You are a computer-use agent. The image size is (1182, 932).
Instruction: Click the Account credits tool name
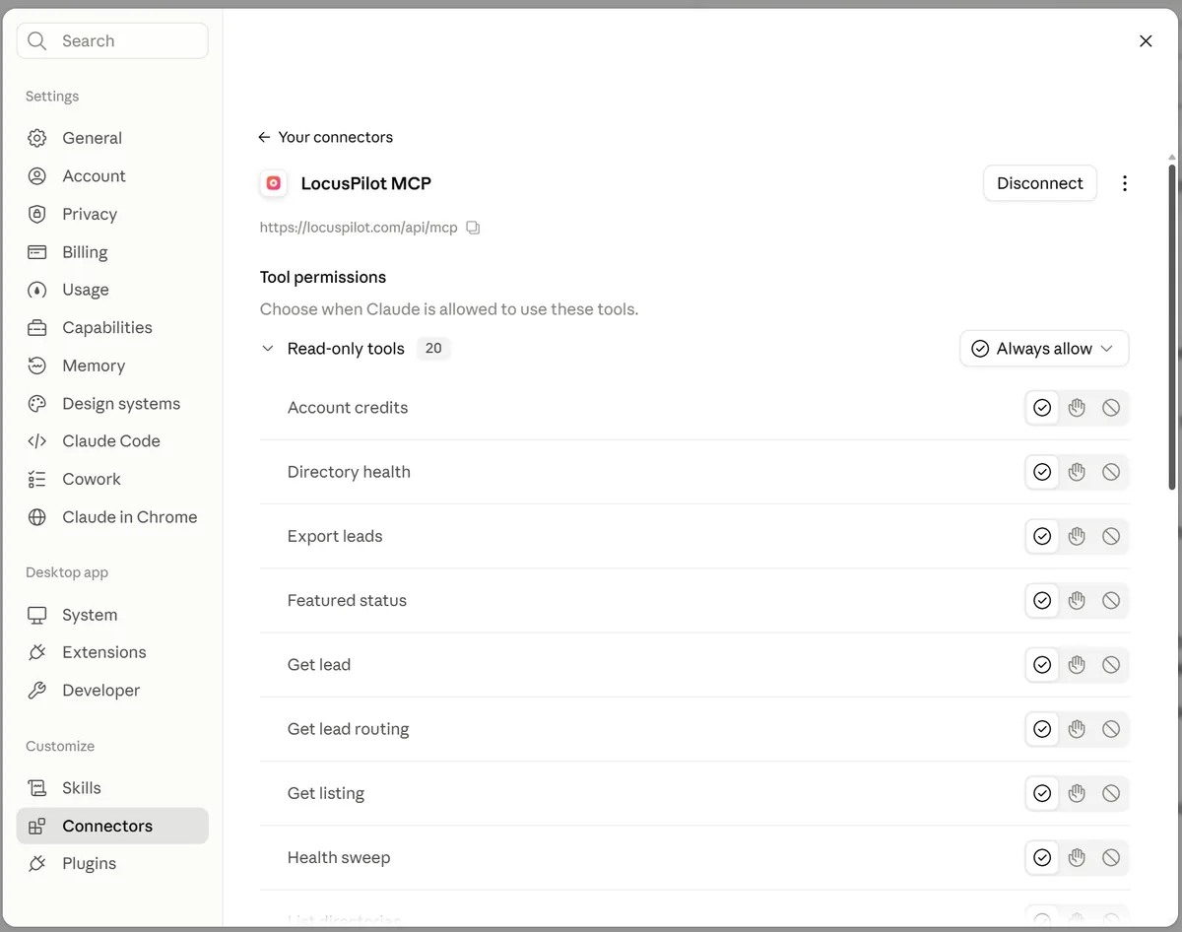click(348, 408)
